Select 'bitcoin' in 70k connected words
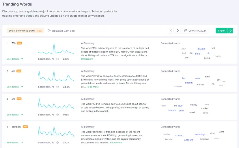The width and height of the screenshot is (239, 148). [x=201, y=49]
